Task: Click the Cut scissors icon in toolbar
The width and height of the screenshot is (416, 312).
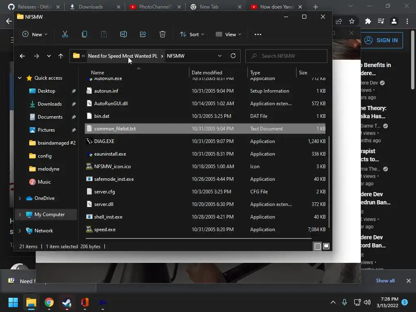Action: [65, 34]
